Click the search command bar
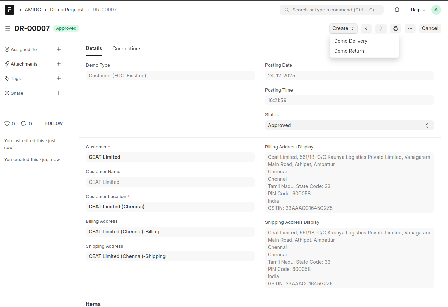This screenshot has height=307, width=448. (x=332, y=10)
